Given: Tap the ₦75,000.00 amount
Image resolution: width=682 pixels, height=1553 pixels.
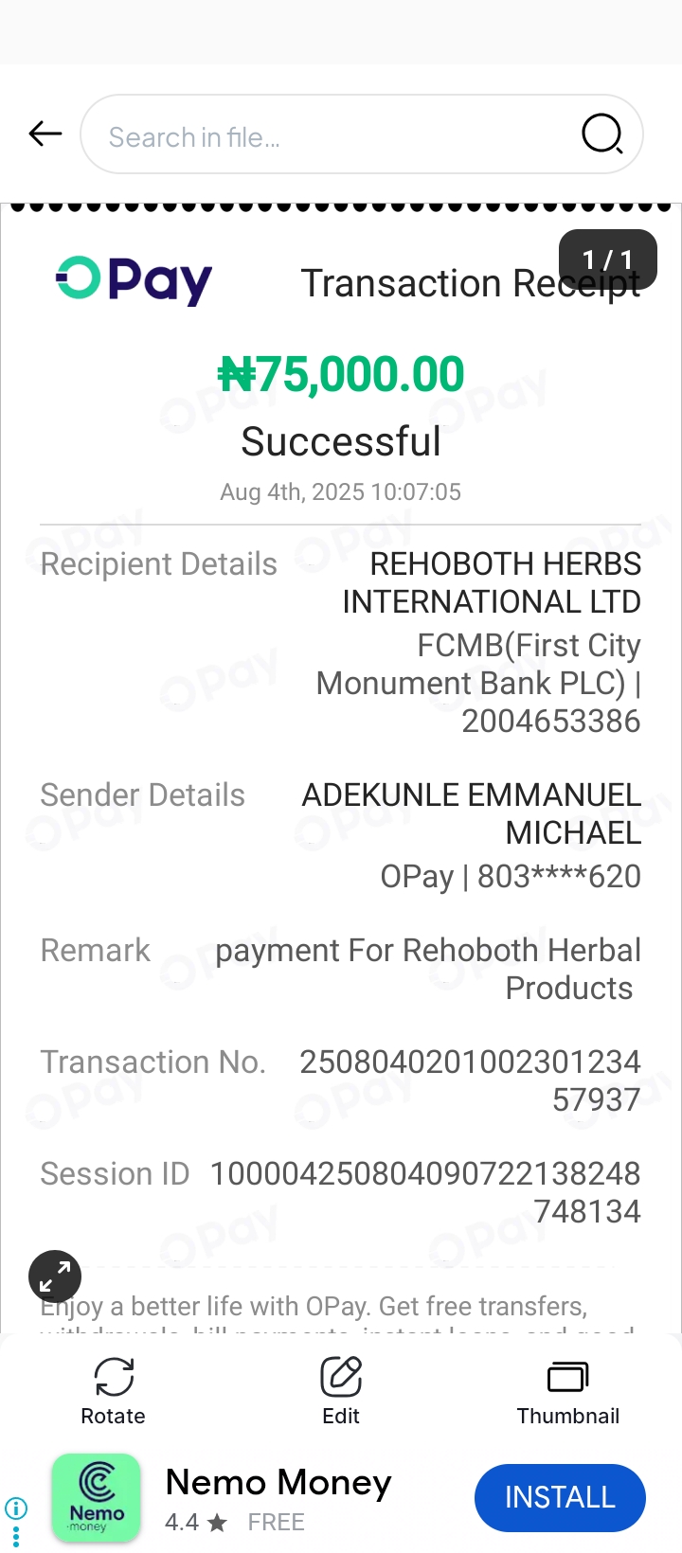Looking at the screenshot, I should tap(341, 374).
